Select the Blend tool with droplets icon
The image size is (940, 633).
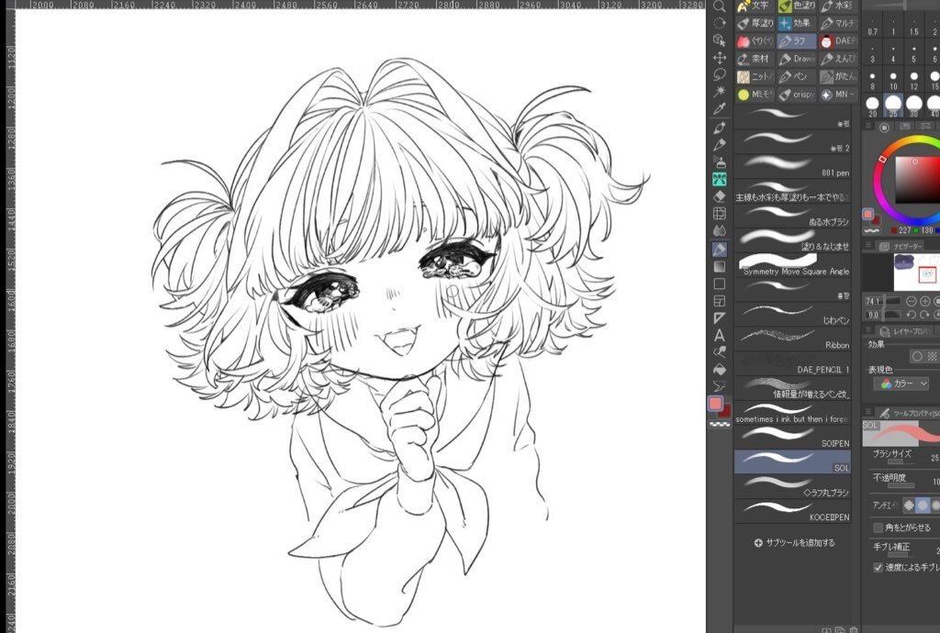tap(720, 230)
